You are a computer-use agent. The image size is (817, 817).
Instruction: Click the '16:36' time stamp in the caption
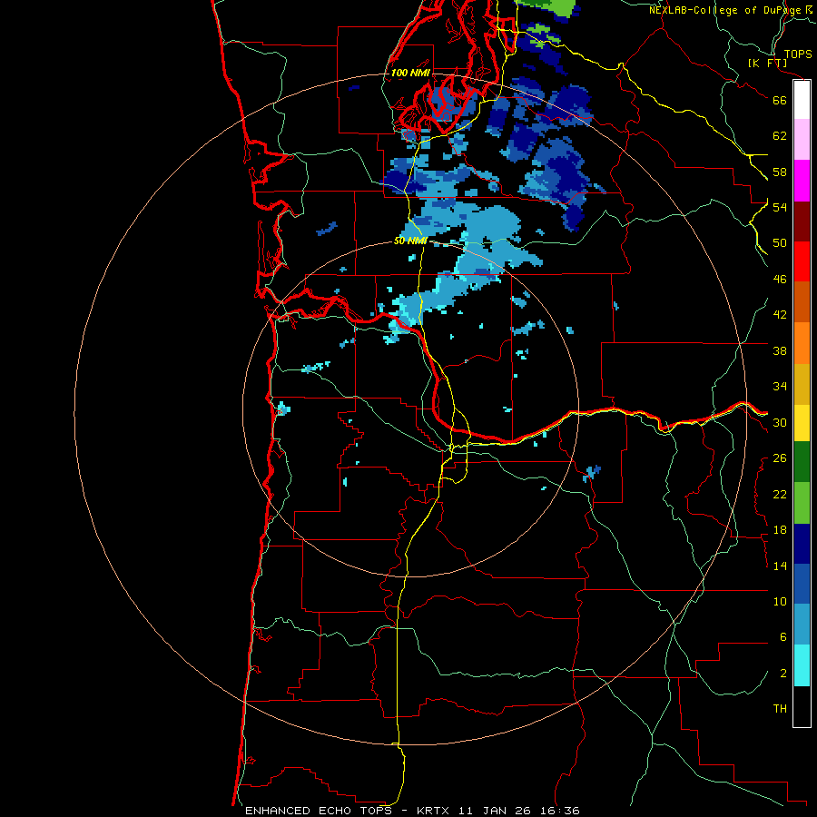(x=560, y=811)
